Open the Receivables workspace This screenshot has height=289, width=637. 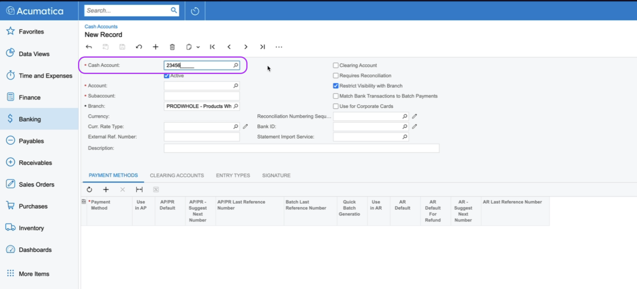coord(39,162)
